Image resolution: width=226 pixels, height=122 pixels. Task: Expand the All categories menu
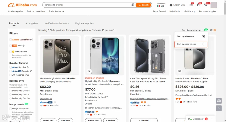[15, 11]
